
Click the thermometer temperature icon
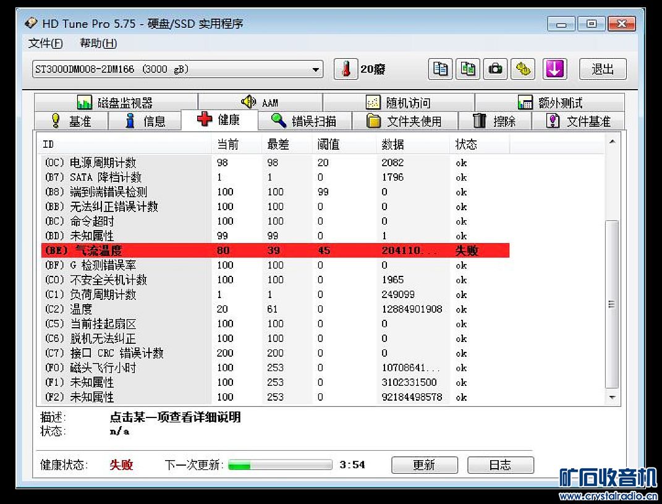(x=346, y=69)
